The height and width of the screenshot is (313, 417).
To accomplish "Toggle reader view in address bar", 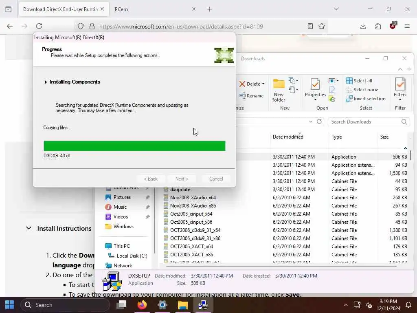I will (310, 26).
